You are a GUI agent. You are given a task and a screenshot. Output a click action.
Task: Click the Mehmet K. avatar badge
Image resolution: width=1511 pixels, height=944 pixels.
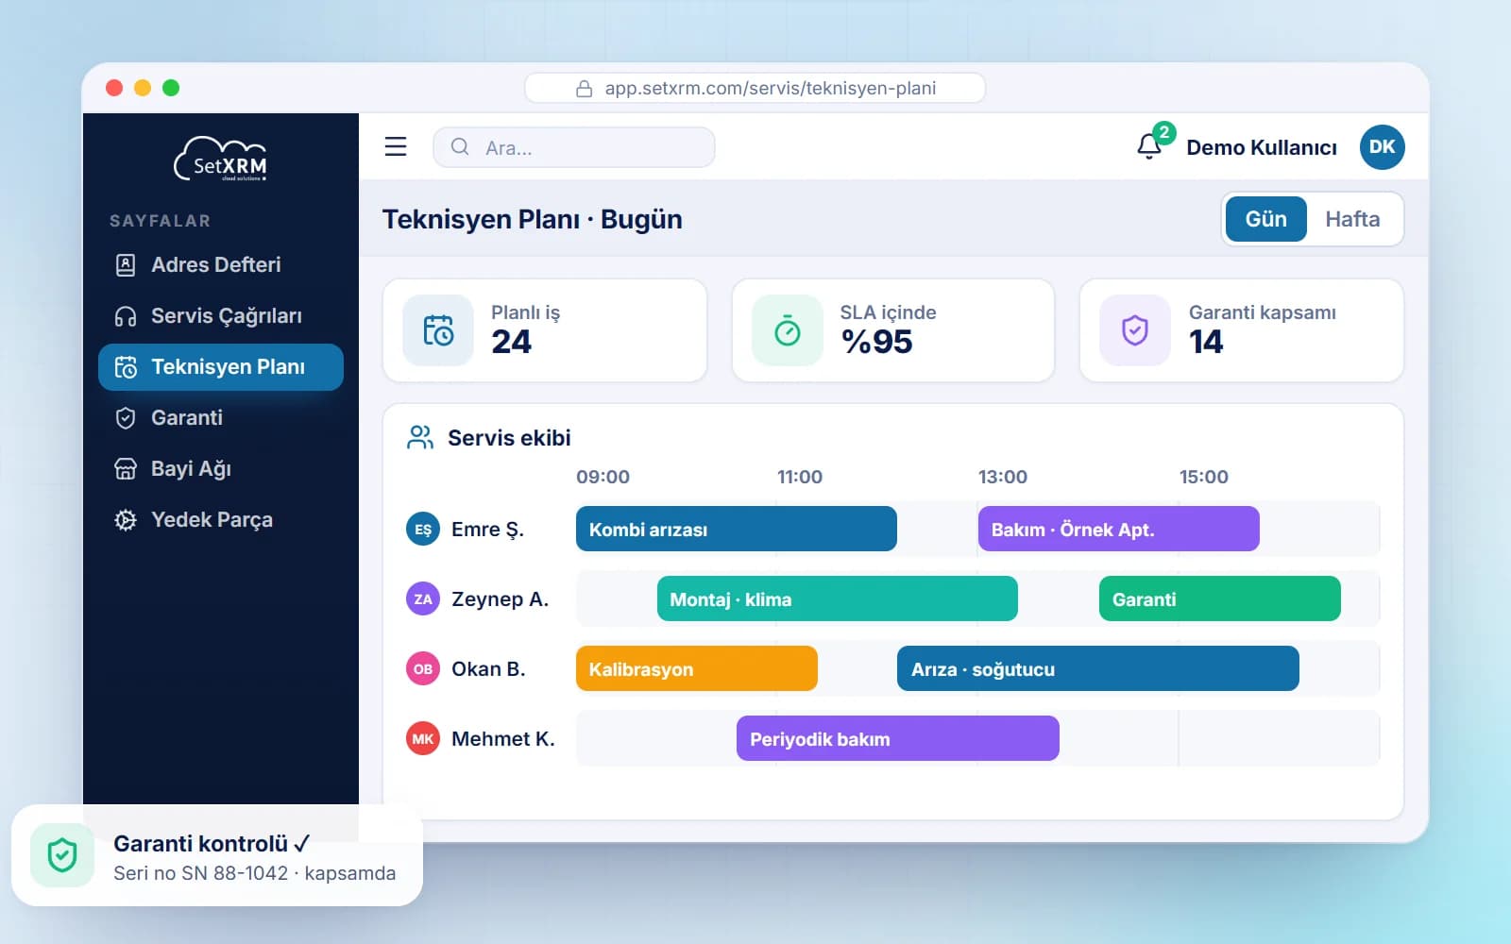(x=423, y=739)
